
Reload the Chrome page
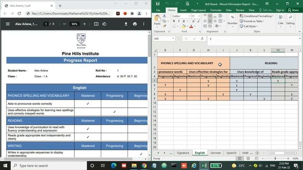click(19, 14)
